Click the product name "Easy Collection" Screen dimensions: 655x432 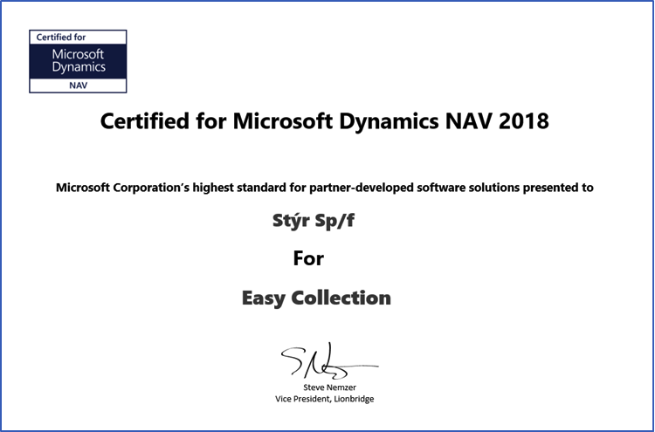(316, 298)
